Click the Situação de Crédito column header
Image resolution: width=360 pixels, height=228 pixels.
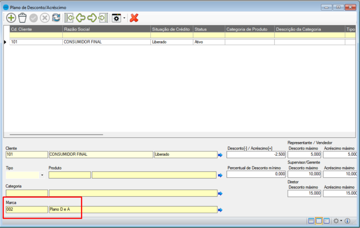pos(172,29)
